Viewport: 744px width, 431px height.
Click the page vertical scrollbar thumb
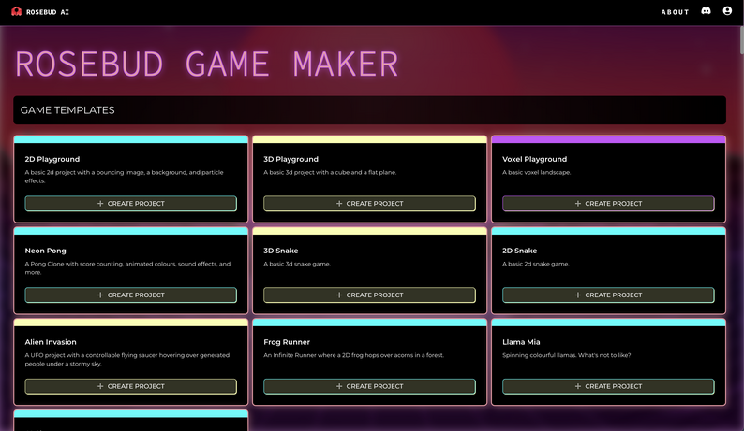(x=741, y=40)
